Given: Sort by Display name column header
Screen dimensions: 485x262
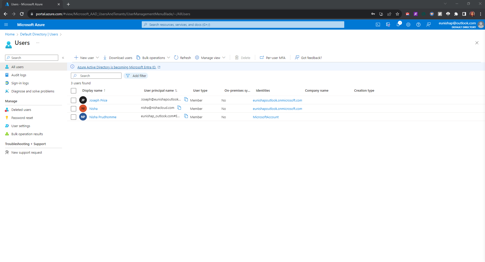Looking at the screenshot, I should click(x=92, y=91).
